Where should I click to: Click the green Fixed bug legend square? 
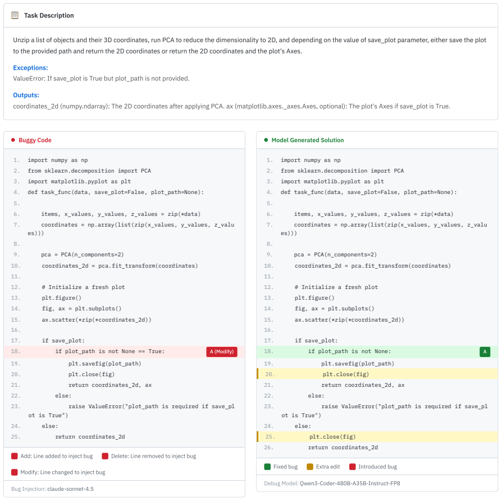267,467
